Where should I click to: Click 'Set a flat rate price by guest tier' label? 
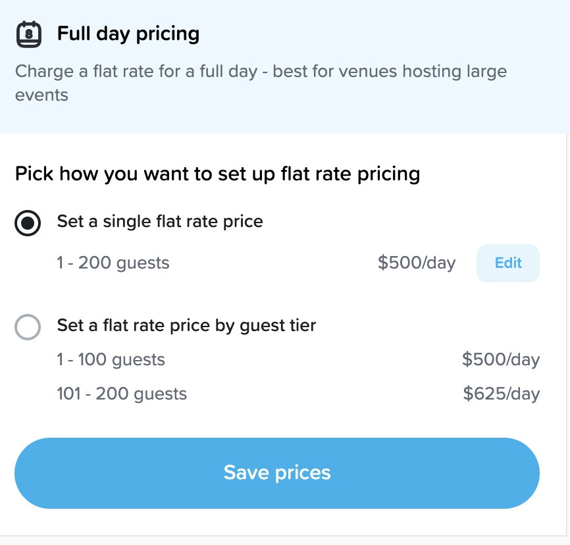[186, 325]
